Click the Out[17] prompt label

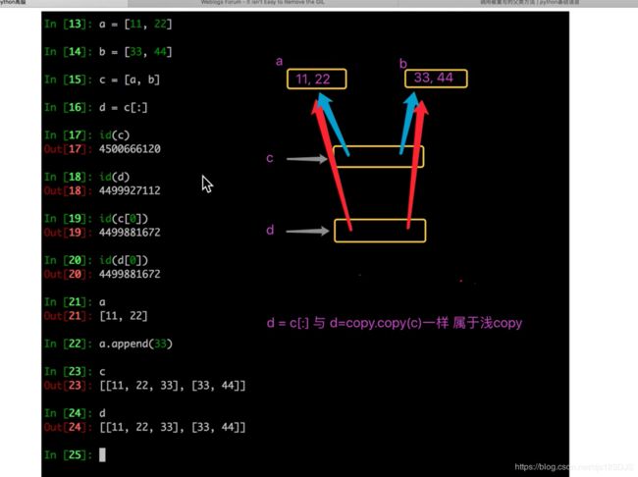tap(68, 149)
